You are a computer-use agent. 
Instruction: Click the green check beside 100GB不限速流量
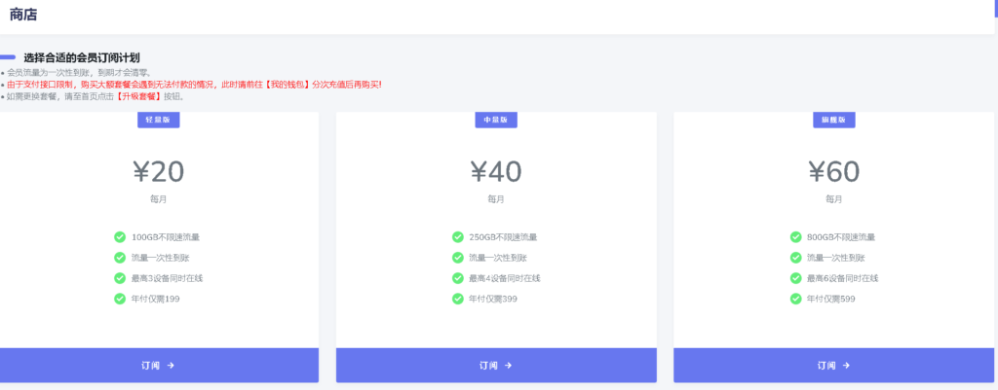(120, 237)
